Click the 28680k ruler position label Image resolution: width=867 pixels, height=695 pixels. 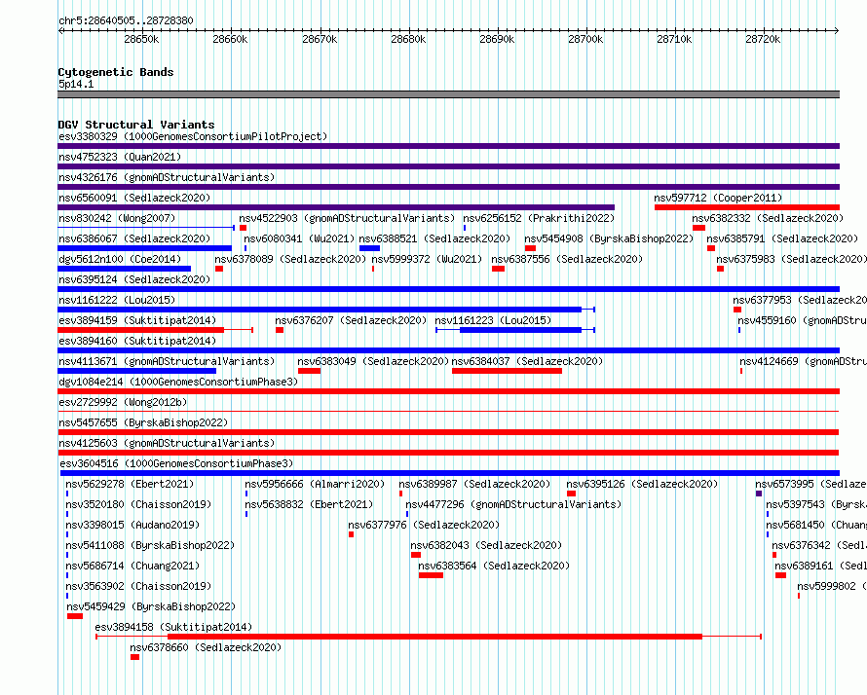[x=408, y=39]
